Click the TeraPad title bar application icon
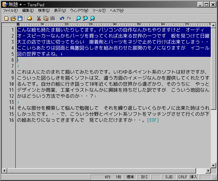This screenshot has width=218, height=181. (5, 5)
